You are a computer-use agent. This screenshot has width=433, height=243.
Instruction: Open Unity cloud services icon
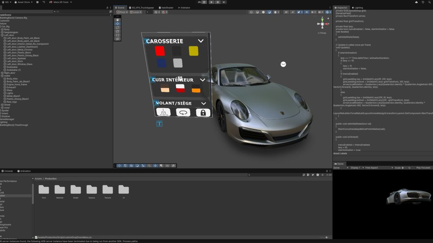pos(417,2)
